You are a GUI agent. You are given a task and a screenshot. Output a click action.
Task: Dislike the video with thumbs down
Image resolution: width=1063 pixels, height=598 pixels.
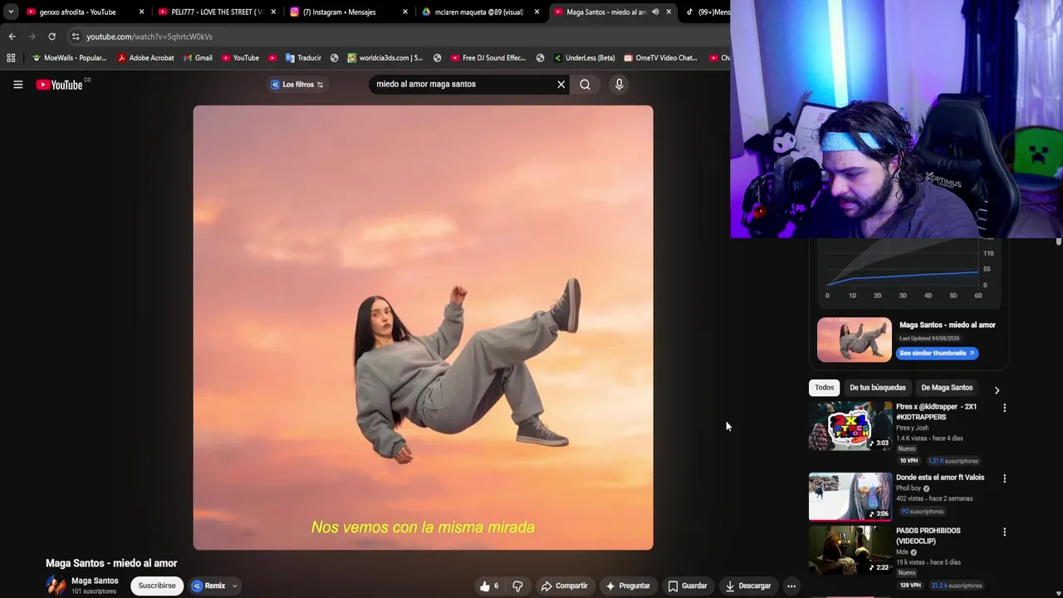(x=517, y=586)
